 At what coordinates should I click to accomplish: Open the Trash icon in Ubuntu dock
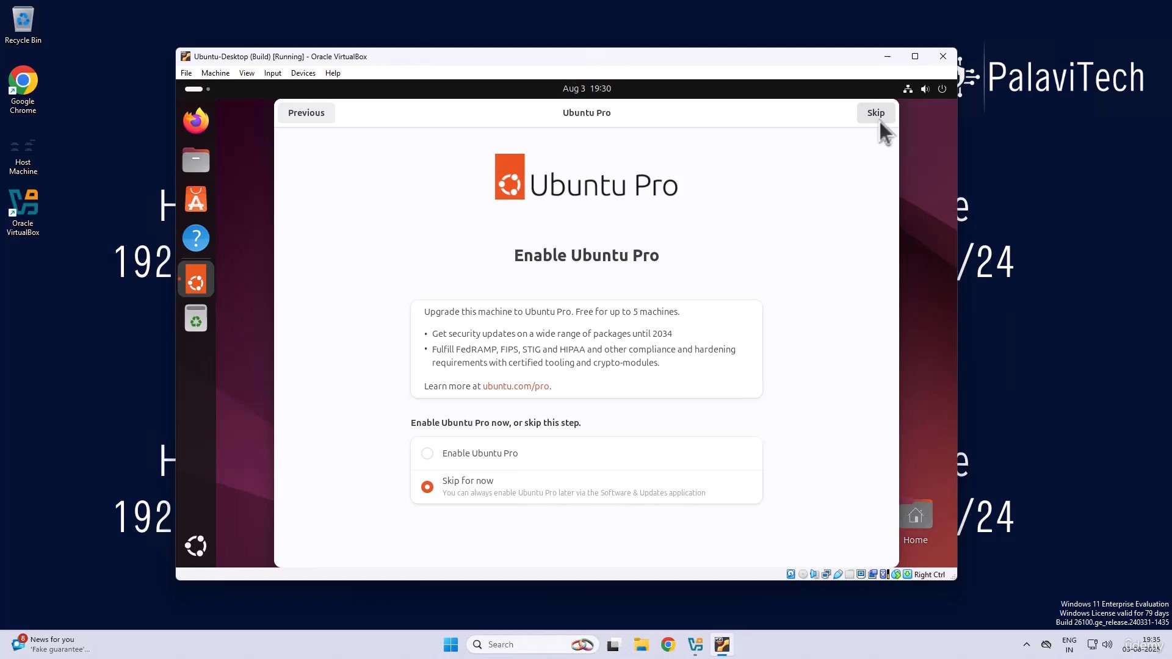196,318
